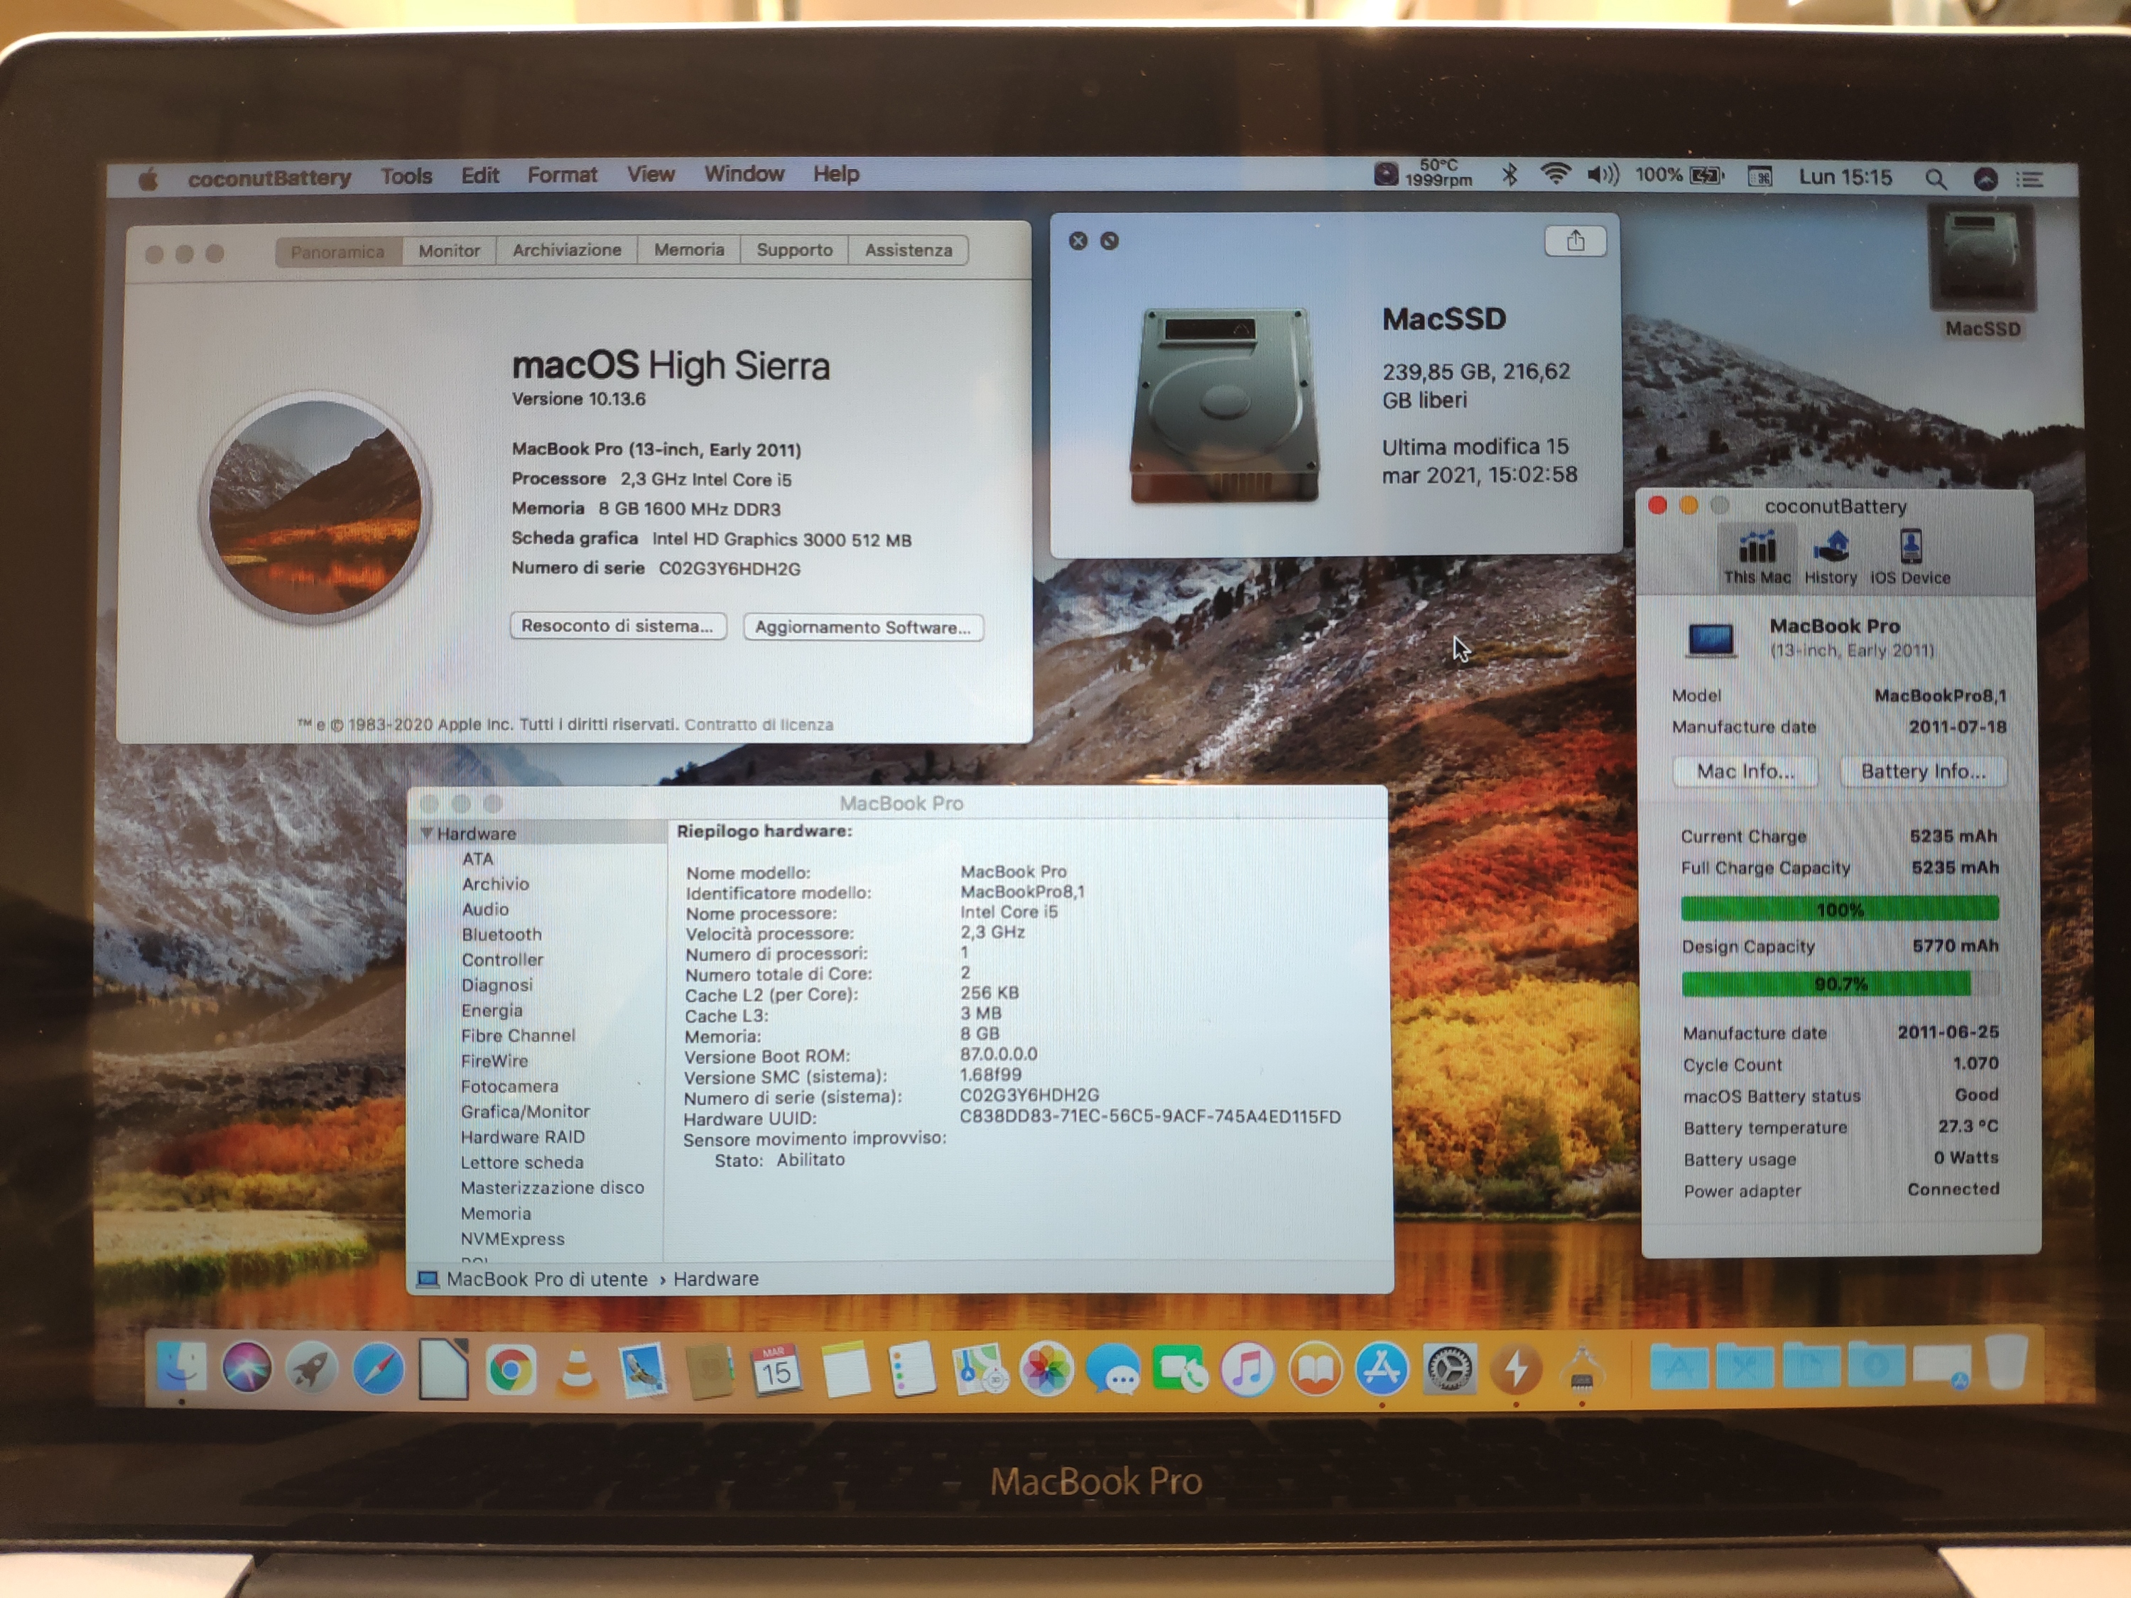Click volume speaker icon in menu bar
Viewport: 2131px width, 1598px height.
(x=1604, y=175)
